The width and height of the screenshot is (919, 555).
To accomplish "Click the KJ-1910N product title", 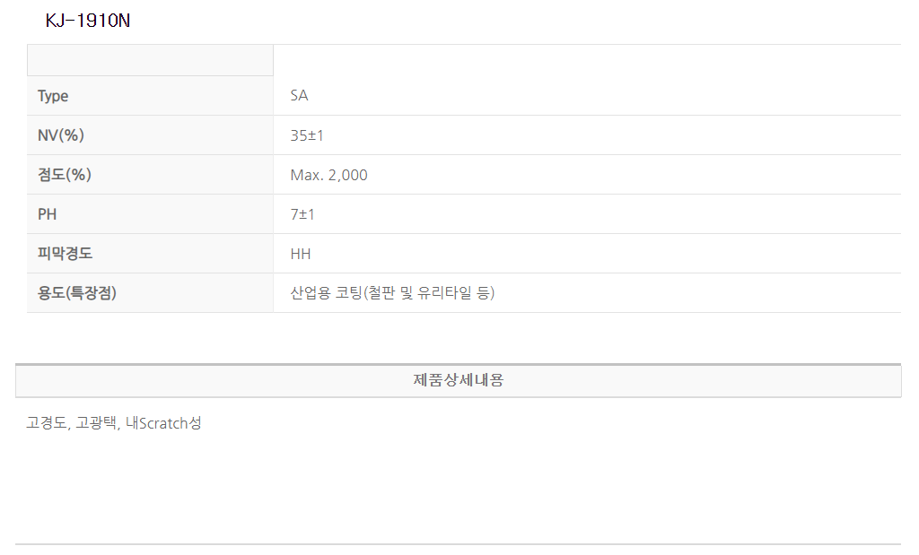I will pos(88,21).
